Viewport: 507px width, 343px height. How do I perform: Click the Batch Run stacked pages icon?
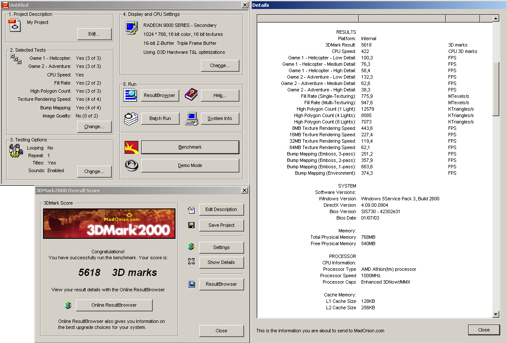pyautogui.click(x=131, y=118)
